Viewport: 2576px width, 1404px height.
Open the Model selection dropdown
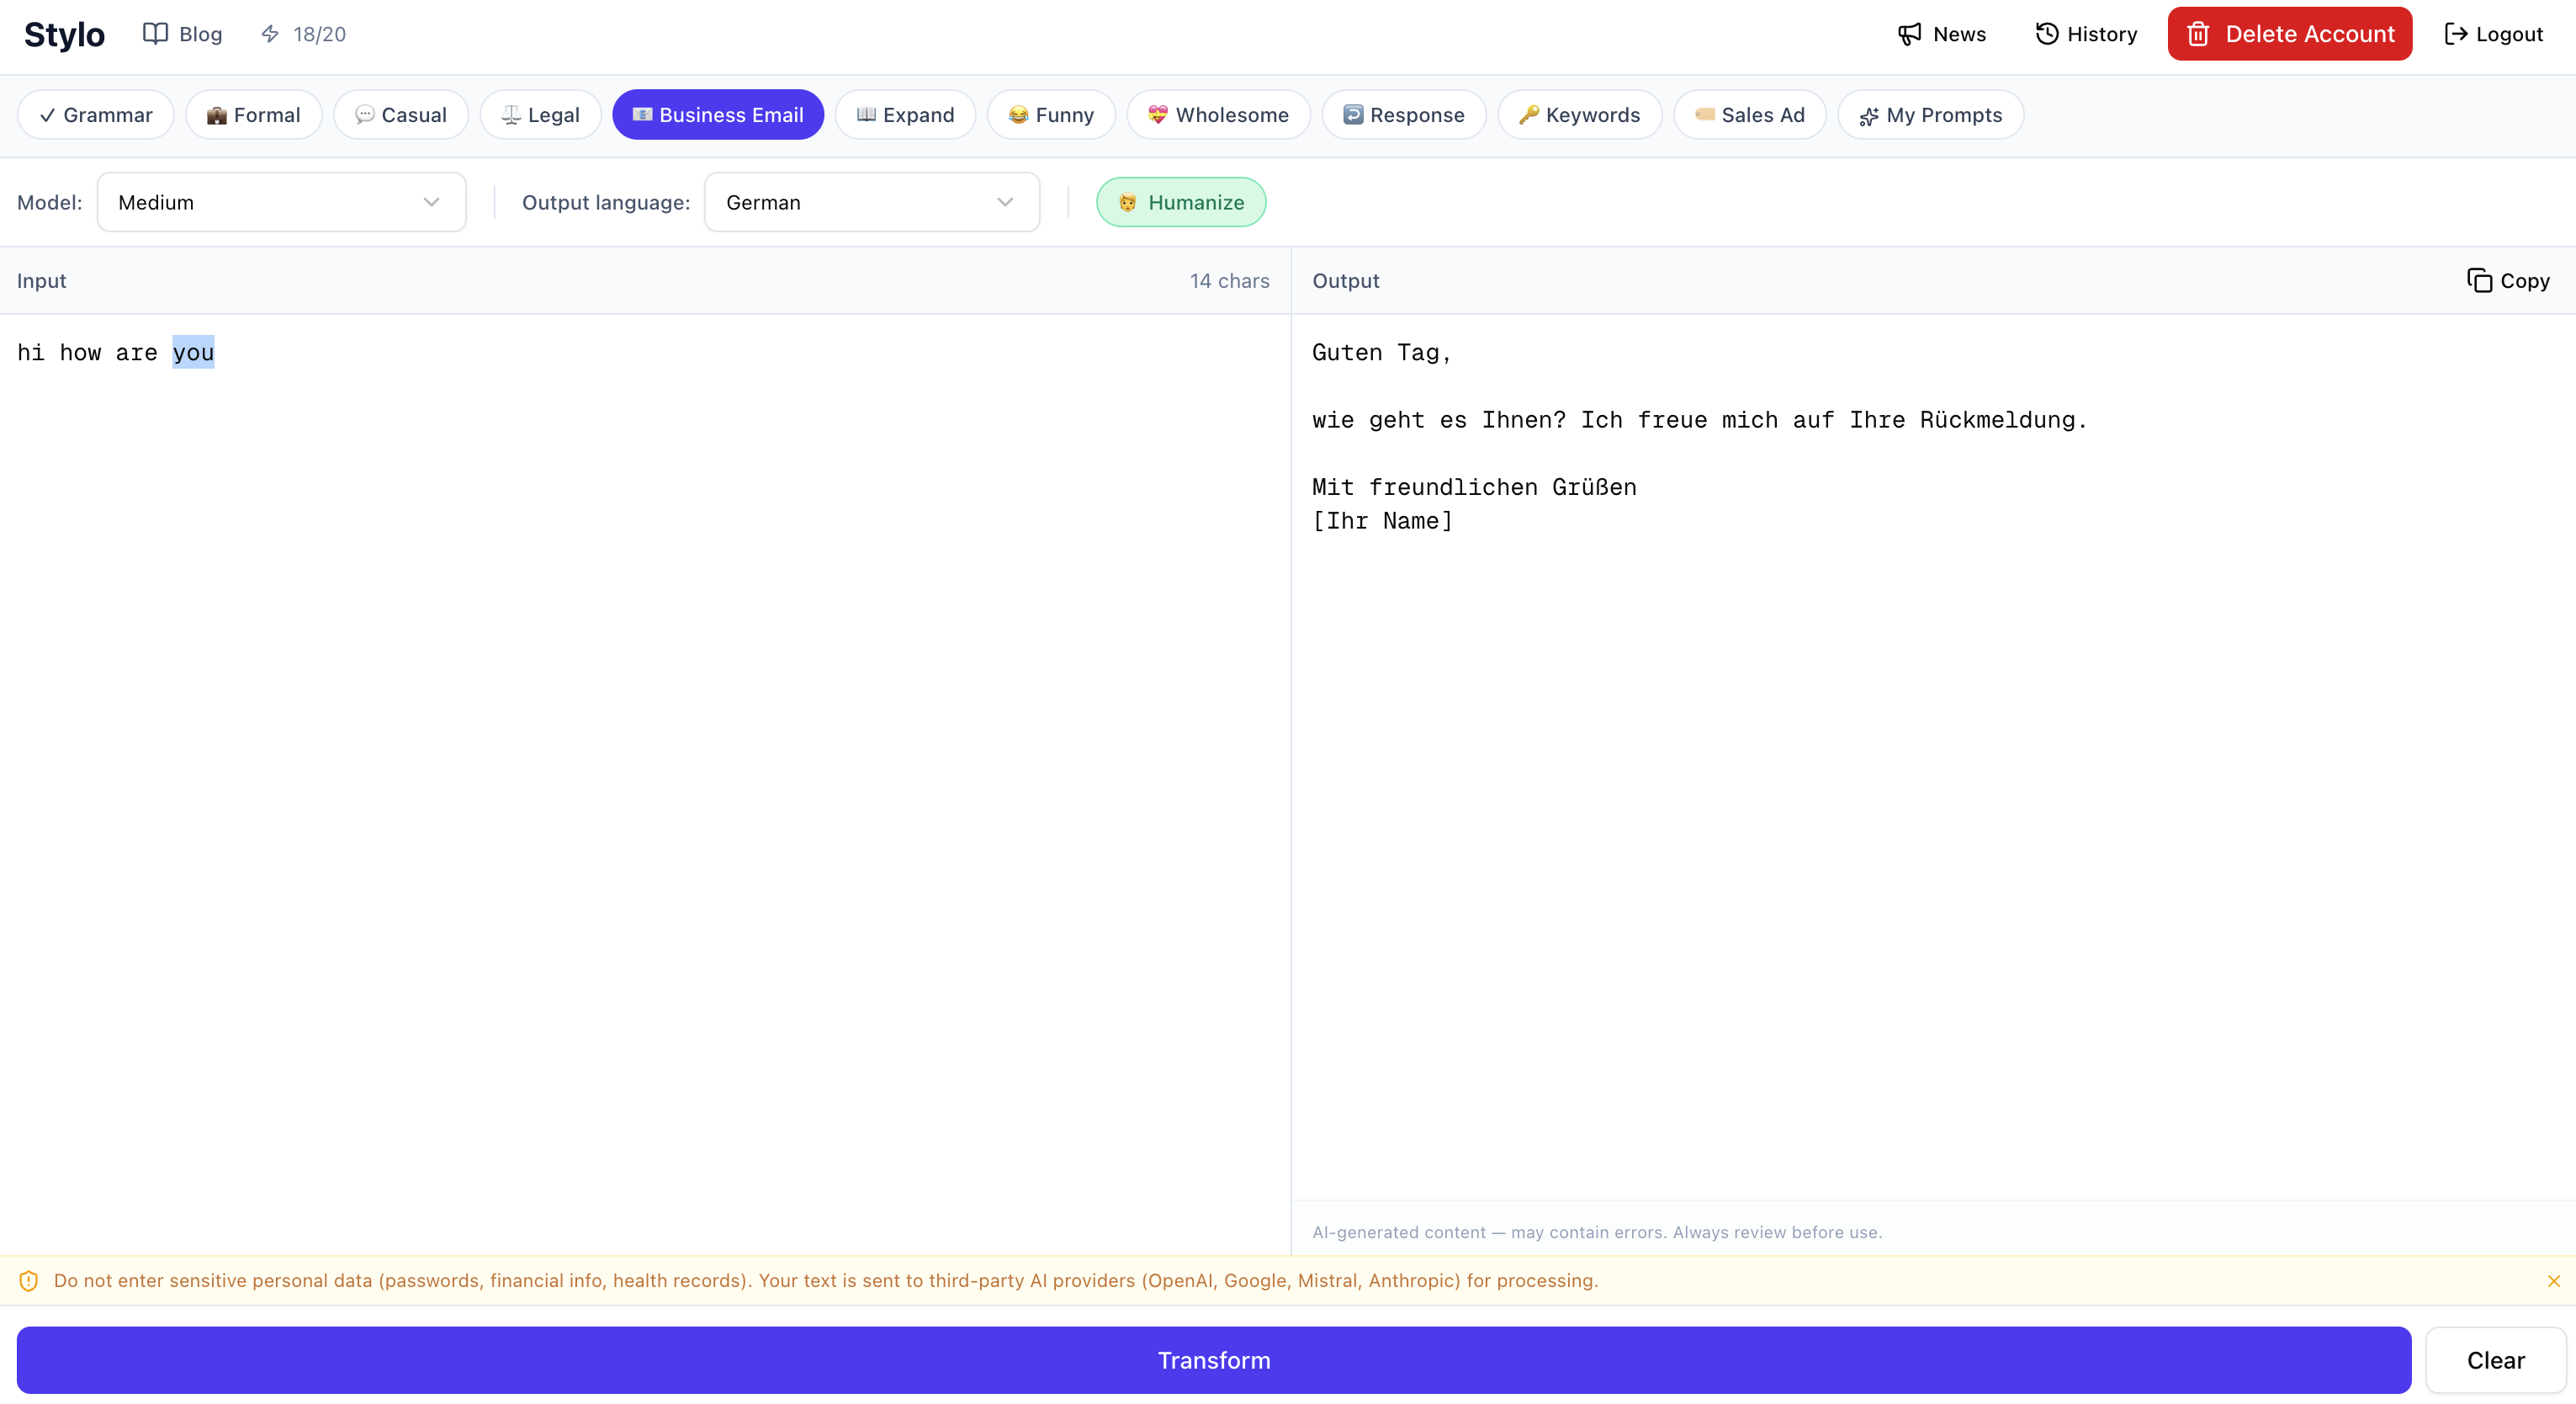281,201
